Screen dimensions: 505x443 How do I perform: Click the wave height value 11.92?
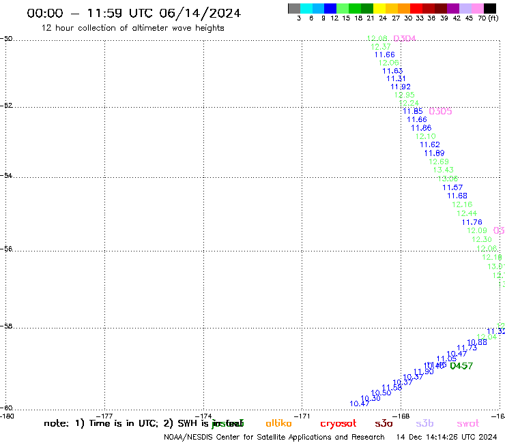[401, 87]
